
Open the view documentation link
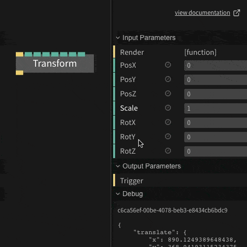[203, 13]
